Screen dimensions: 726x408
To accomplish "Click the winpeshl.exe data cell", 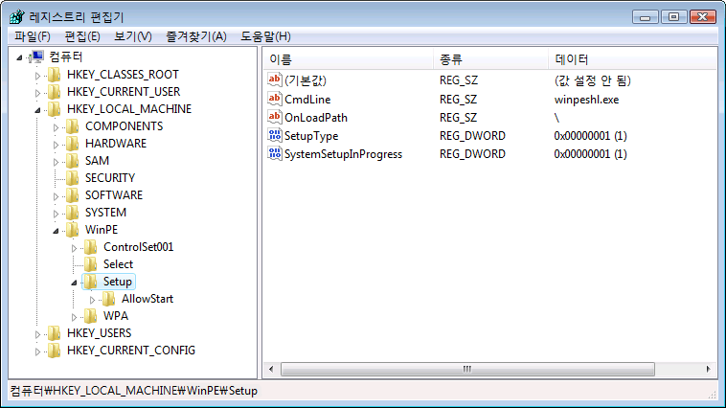I will pyautogui.click(x=586, y=100).
